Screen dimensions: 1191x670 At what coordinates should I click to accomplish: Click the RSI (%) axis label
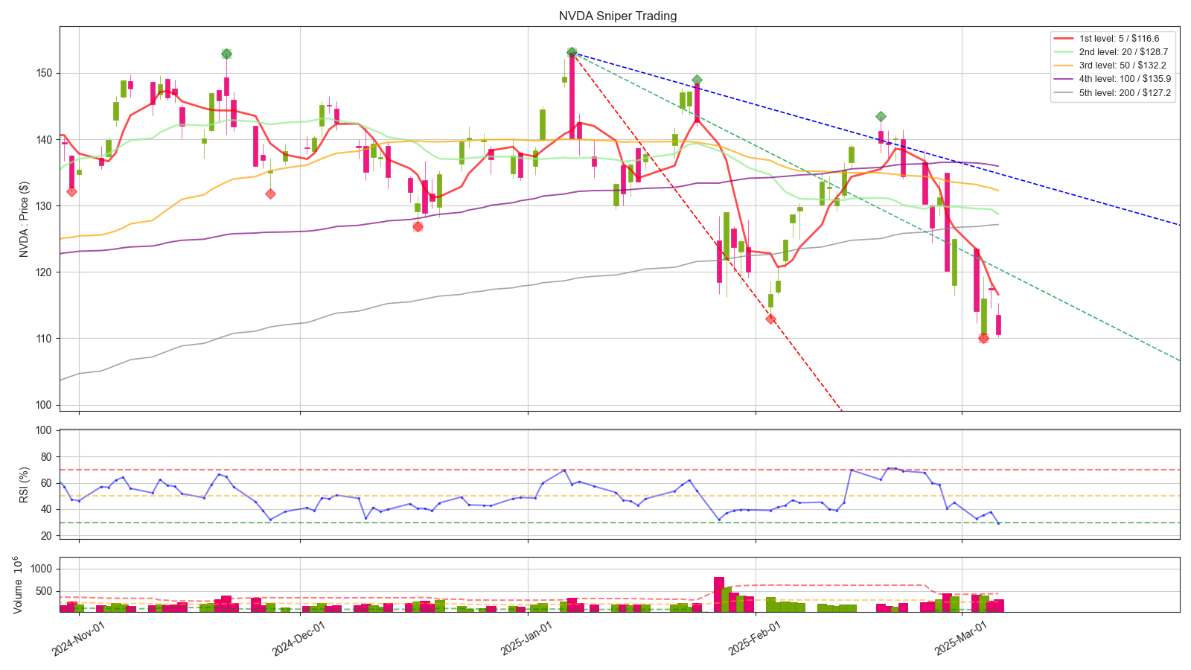(24, 483)
